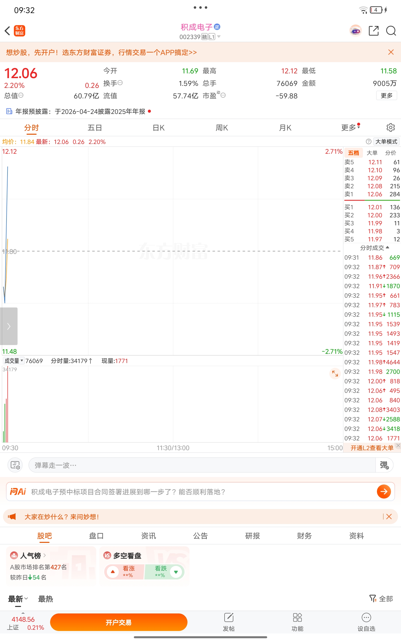401x641 pixels.
Task: Tap the 人气榜 ranking icon
Action: click(x=14, y=555)
